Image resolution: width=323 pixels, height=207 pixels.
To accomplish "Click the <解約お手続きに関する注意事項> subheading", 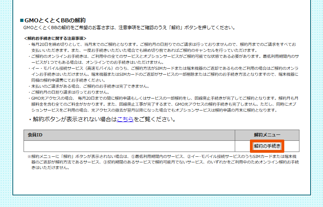I will (x=55, y=38).
